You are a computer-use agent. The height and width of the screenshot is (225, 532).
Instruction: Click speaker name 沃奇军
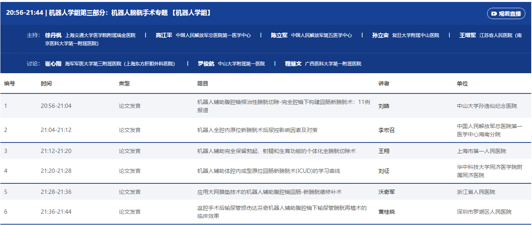click(x=386, y=192)
